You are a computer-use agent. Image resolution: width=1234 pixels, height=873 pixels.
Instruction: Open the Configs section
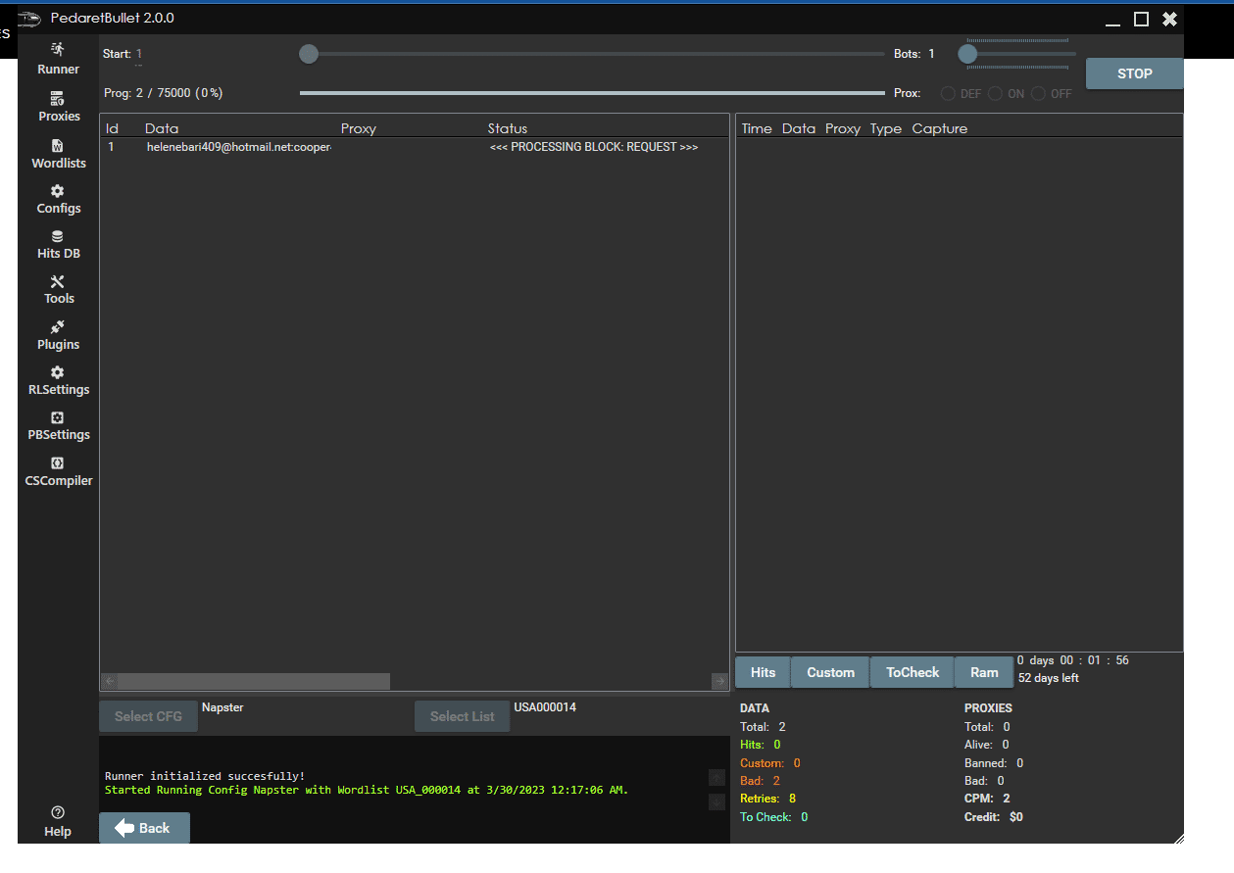59,199
